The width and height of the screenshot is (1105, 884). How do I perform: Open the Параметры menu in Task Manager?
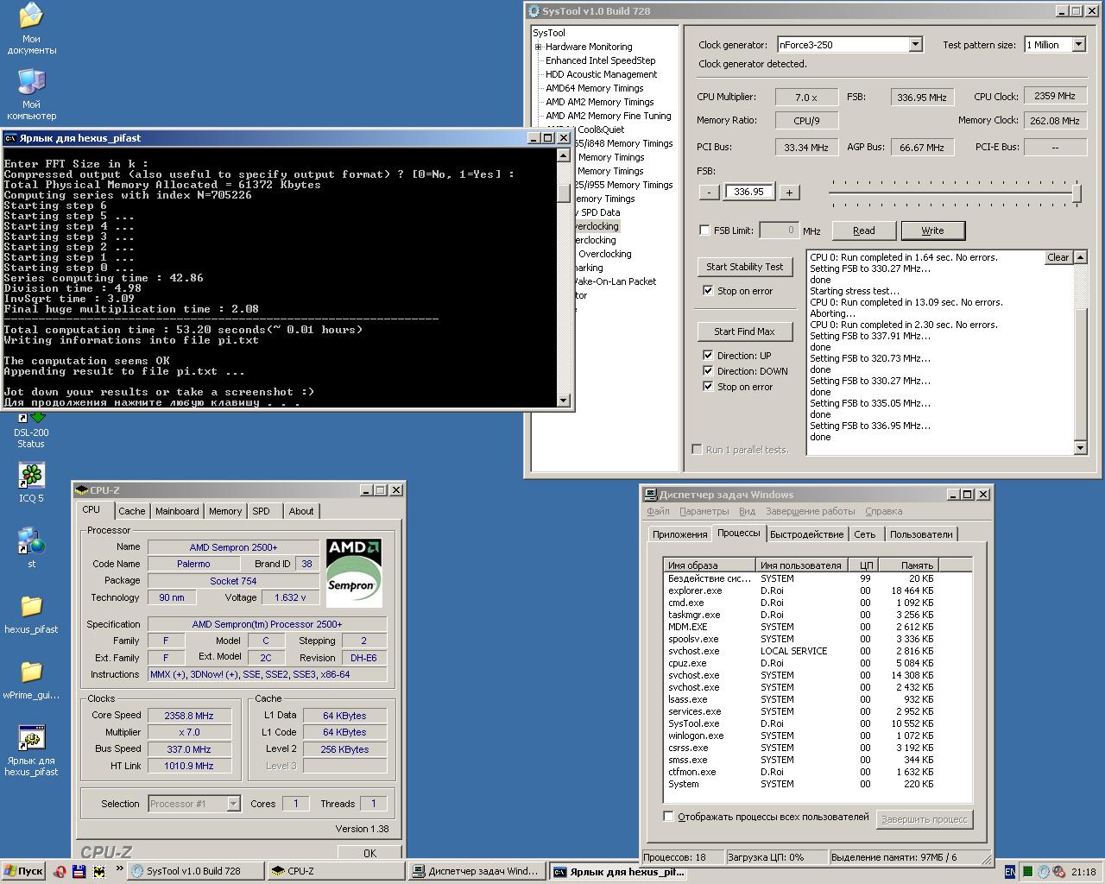(x=704, y=511)
